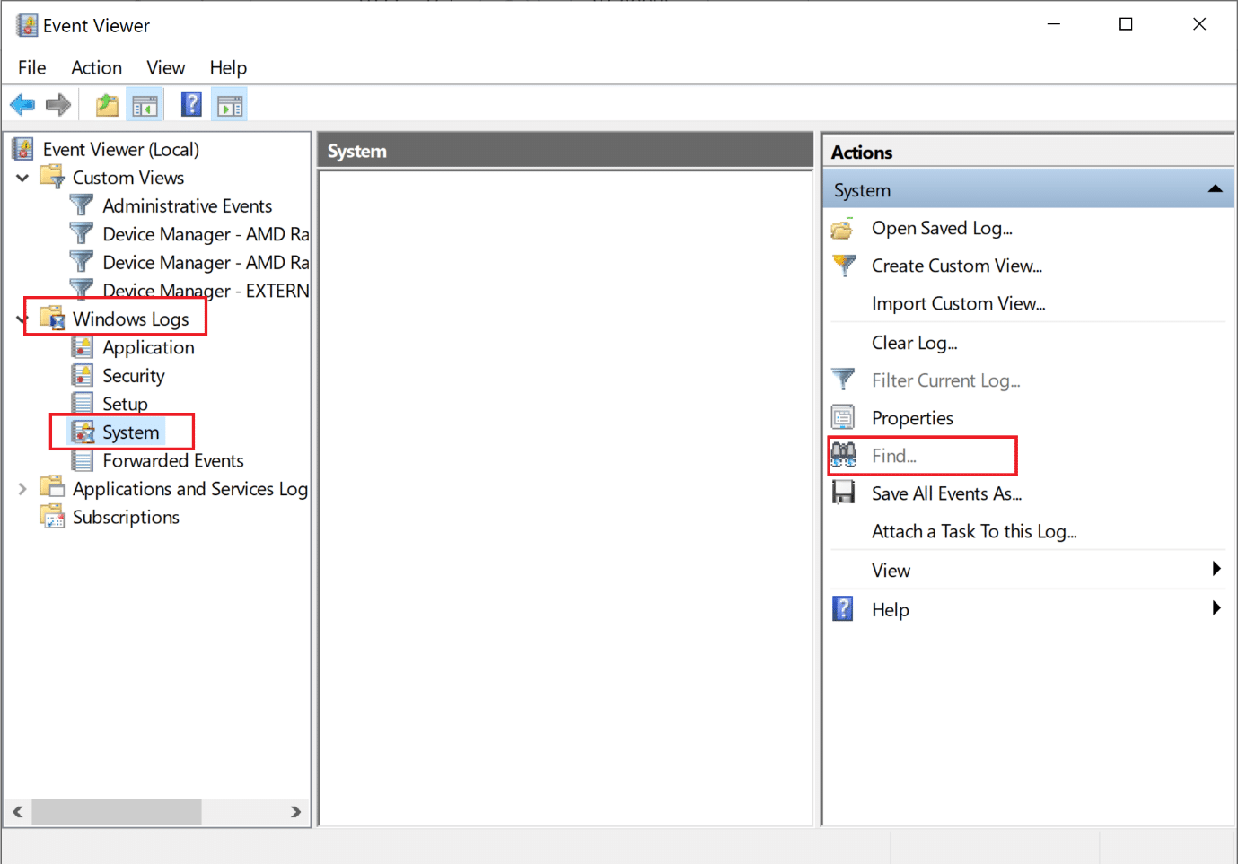Screen dimensions: 1238x864
Task: Select Subscriptions in the console tree
Action: pos(126,518)
